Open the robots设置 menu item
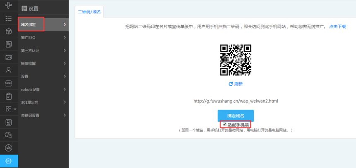356x168 pixels. click(x=43, y=89)
